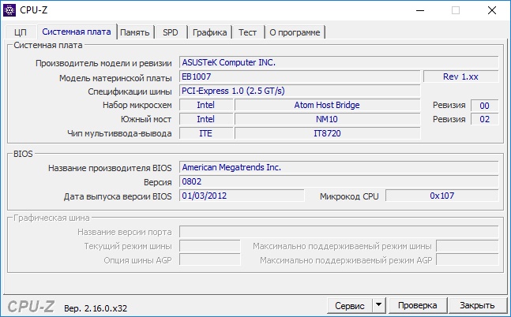Click the BIOS date 01/03/2012 field
The image size is (511, 317).
point(242,196)
